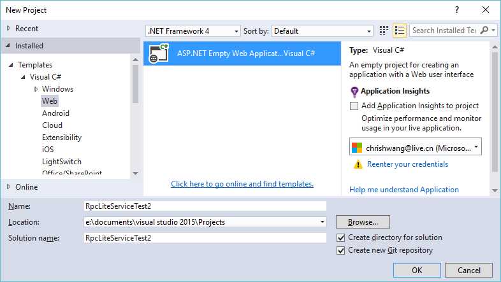Click the template tree scrollbar thumb
Viewport: 501px width, 282px height.
click(136, 84)
